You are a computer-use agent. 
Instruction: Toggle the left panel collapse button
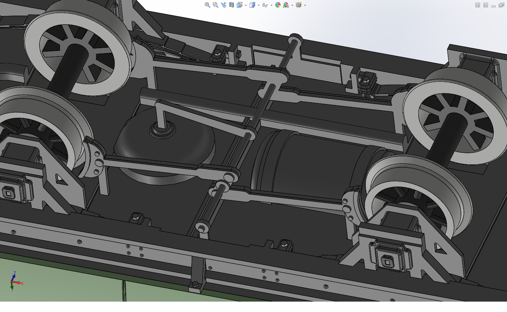[478, 5]
